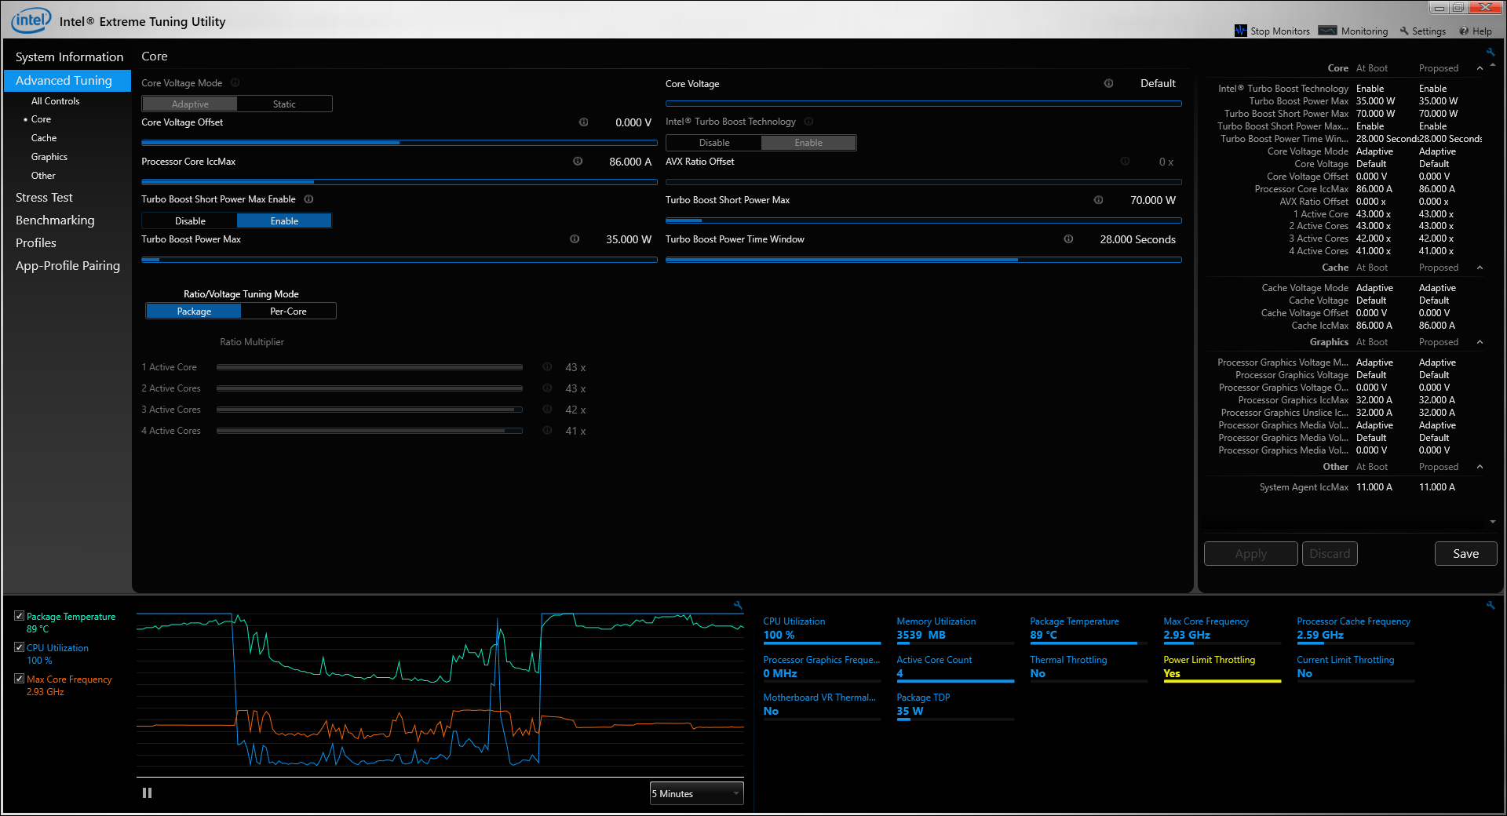Collapse the Cache section in summary panel
Image resolution: width=1507 pixels, height=816 pixels.
click(1480, 268)
